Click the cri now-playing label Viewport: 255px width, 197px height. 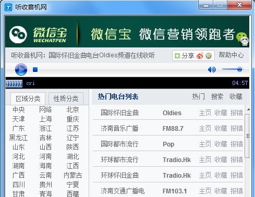pos(30,83)
